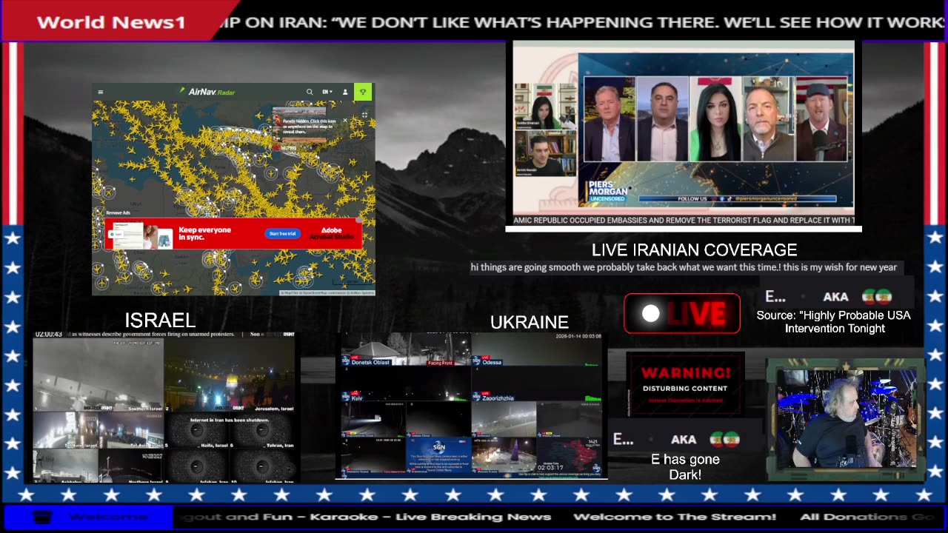Click the 'E has gone Dark!' caption
The width and height of the screenshot is (948, 533).
(685, 467)
